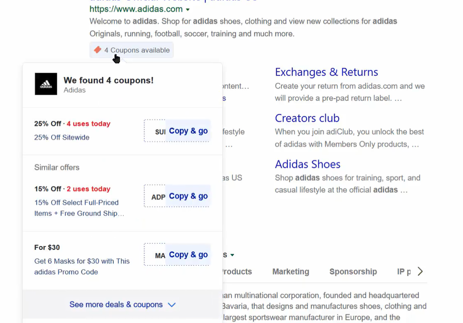Switch to the Sponsorship tab
Image resolution: width=463 pixels, height=323 pixels.
point(353,271)
